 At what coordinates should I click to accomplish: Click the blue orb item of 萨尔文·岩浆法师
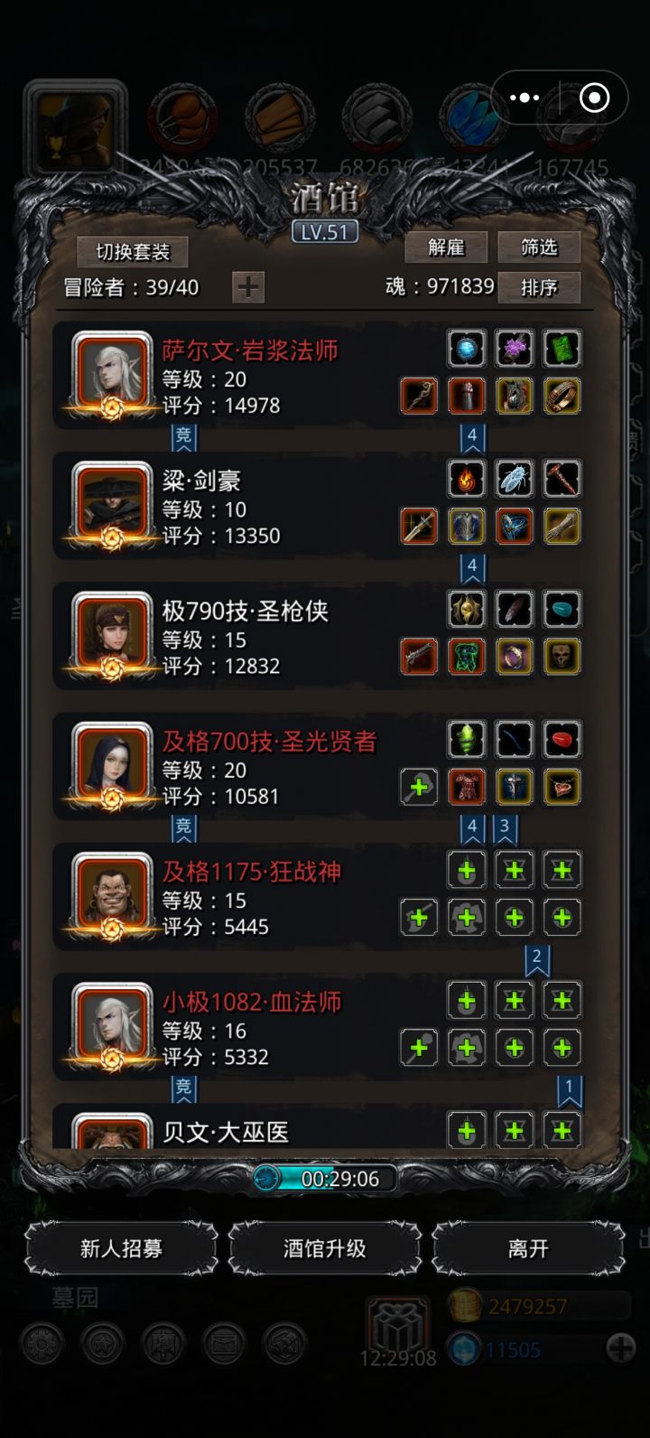pyautogui.click(x=467, y=349)
